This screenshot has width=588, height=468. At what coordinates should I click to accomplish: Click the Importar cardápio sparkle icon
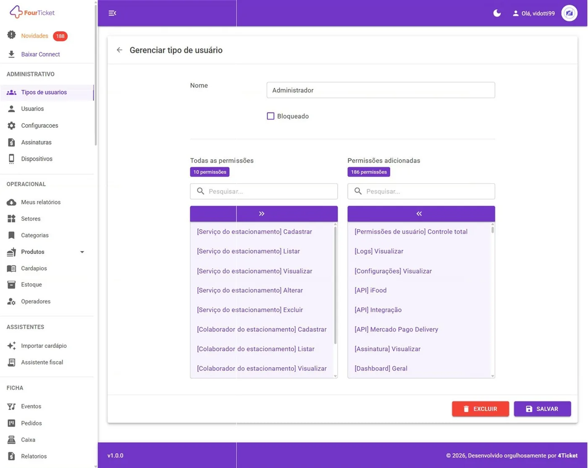point(11,346)
